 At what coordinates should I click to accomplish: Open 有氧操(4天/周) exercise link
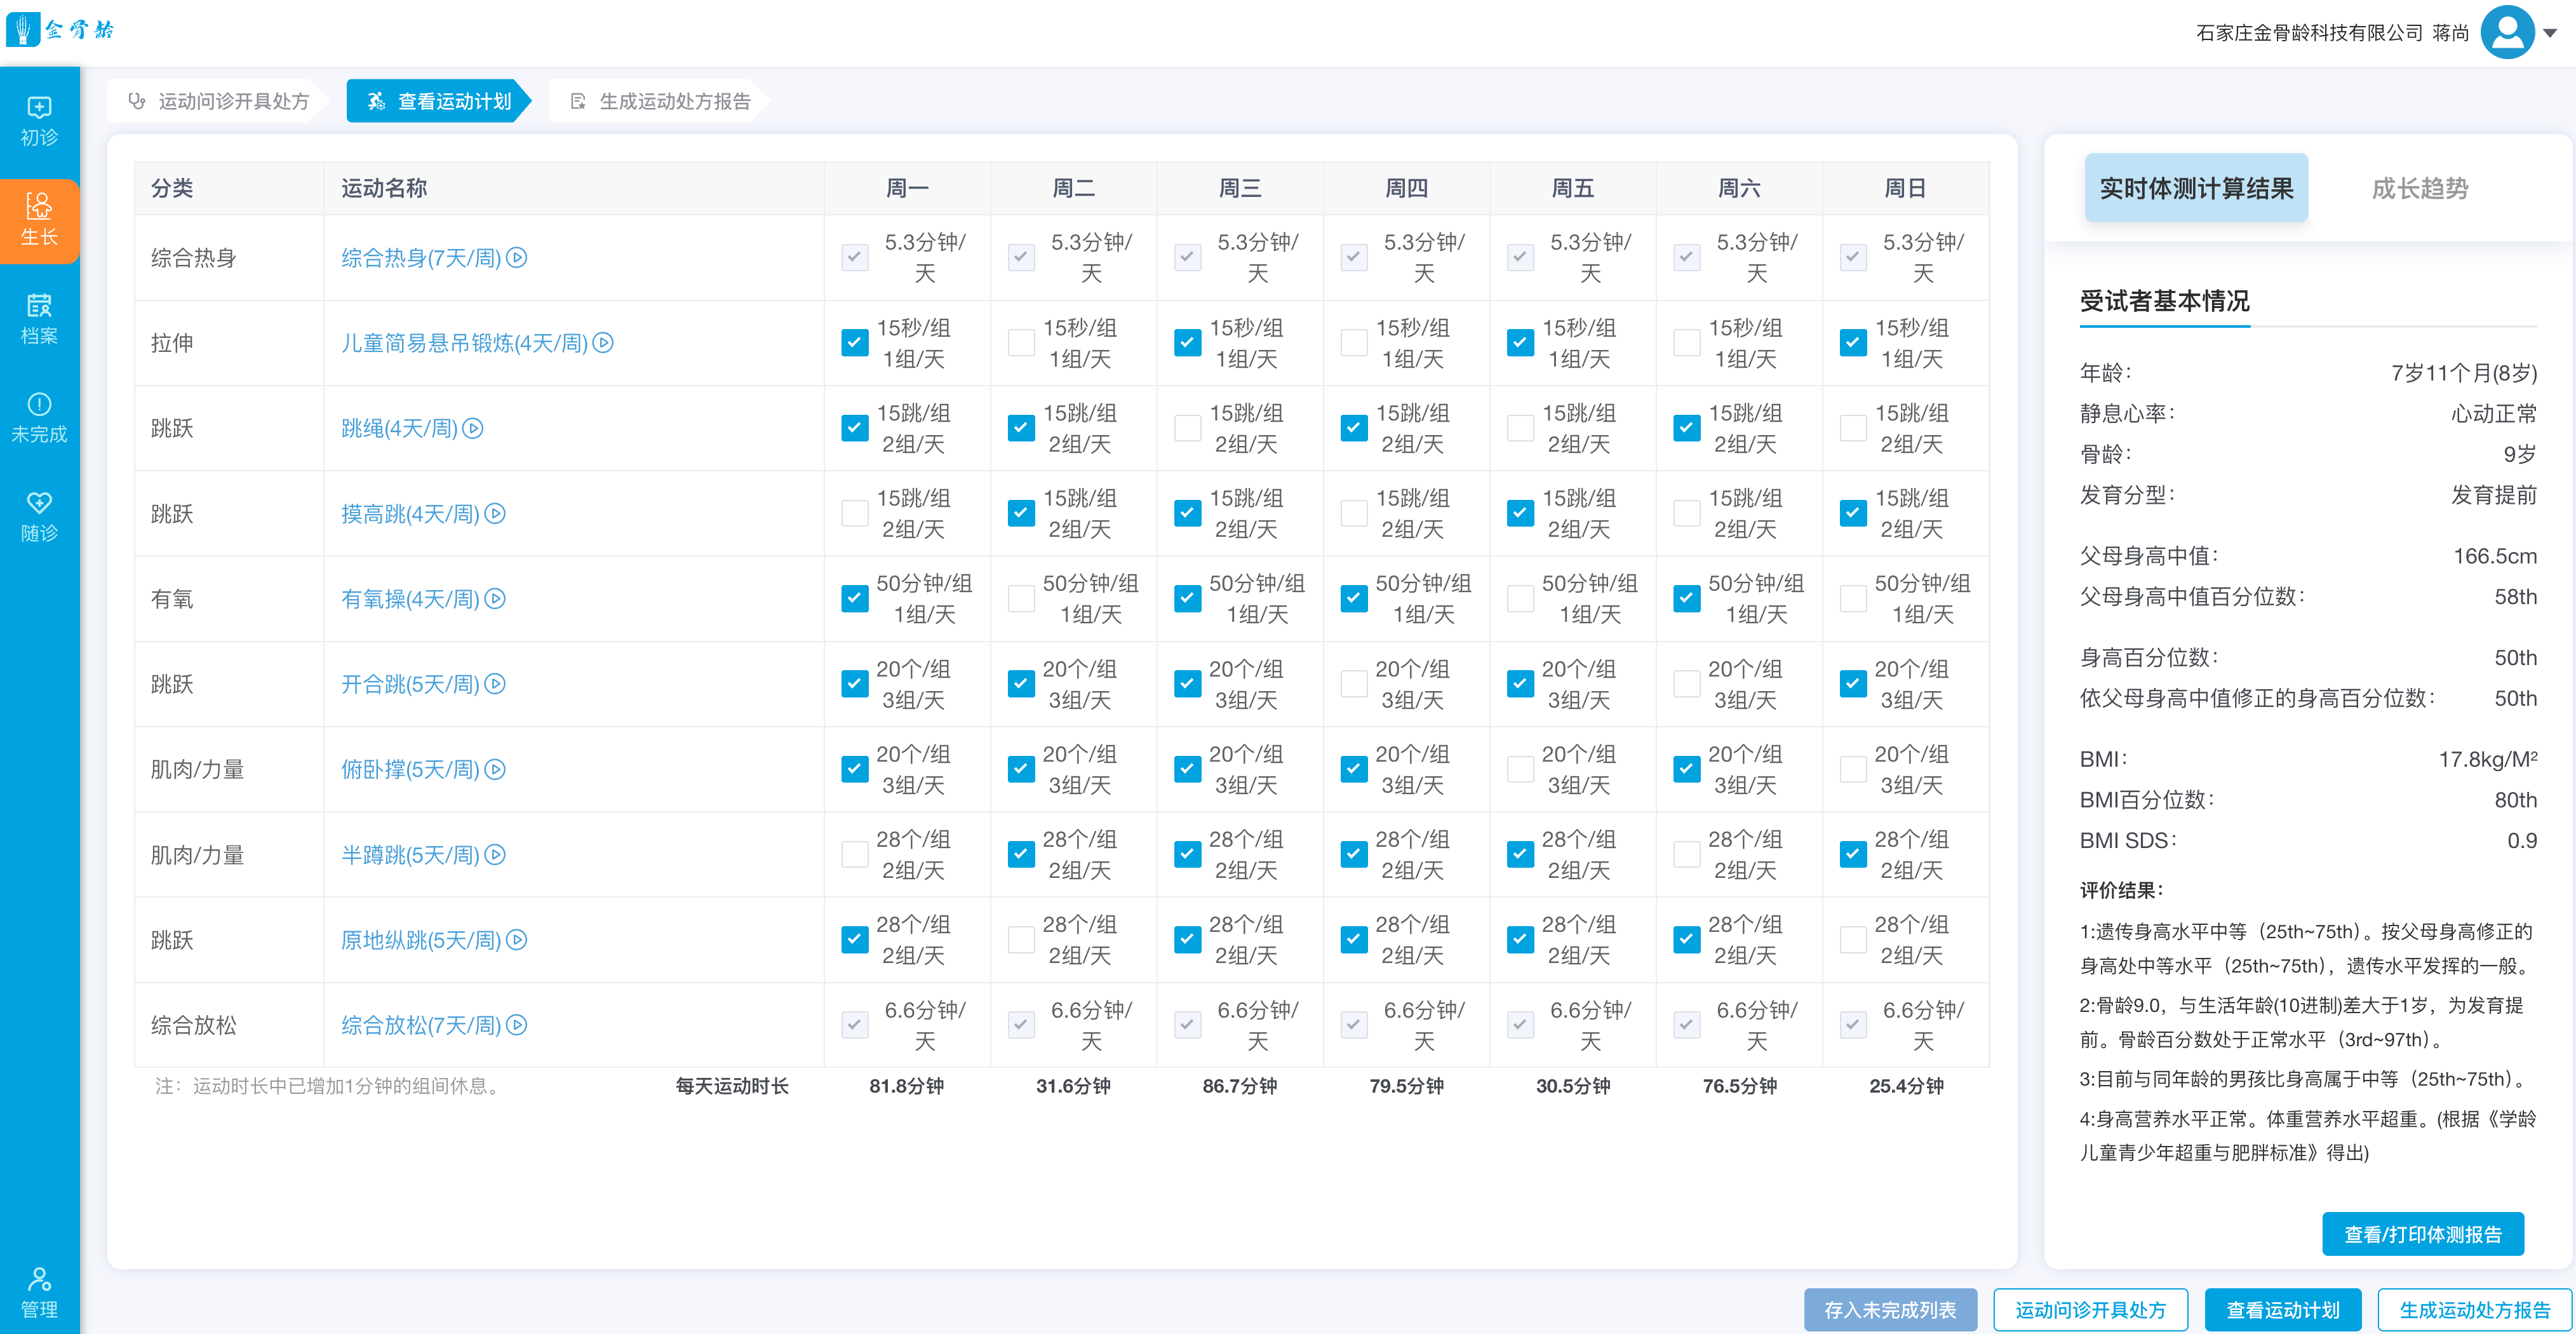click(410, 599)
